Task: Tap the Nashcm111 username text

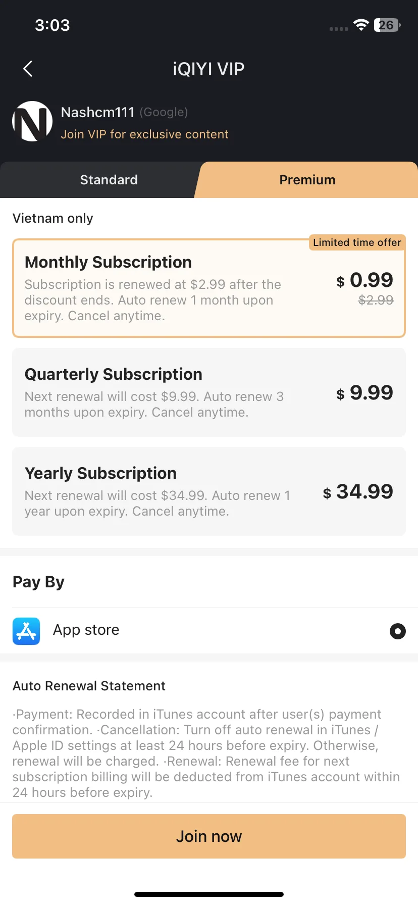Action: 97,112
